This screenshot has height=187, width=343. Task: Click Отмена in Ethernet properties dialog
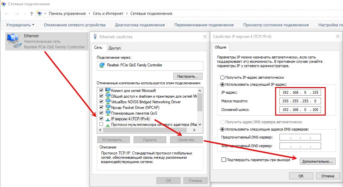pos(195,180)
